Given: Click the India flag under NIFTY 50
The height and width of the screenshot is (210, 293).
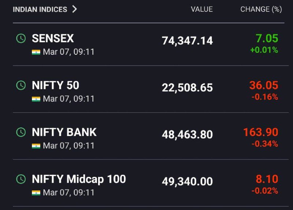Looking at the screenshot, I should point(36,99).
